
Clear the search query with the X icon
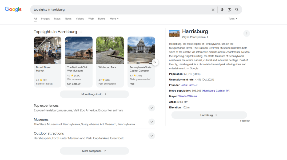213,9
